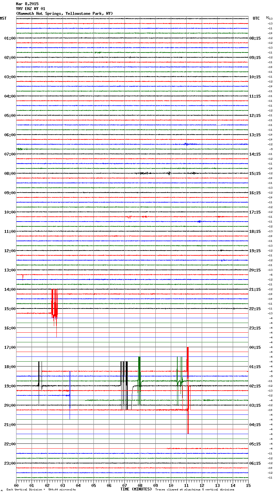This screenshot has width=274, height=494.
Task: Click the "19:15" UTC time label
Action: tap(255, 251)
